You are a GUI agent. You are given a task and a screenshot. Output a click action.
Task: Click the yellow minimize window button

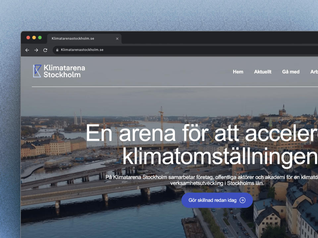[34, 38]
